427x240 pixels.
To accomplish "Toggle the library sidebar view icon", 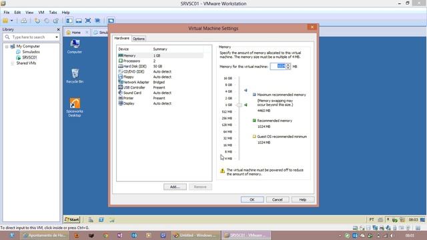I will click(x=69, y=21).
